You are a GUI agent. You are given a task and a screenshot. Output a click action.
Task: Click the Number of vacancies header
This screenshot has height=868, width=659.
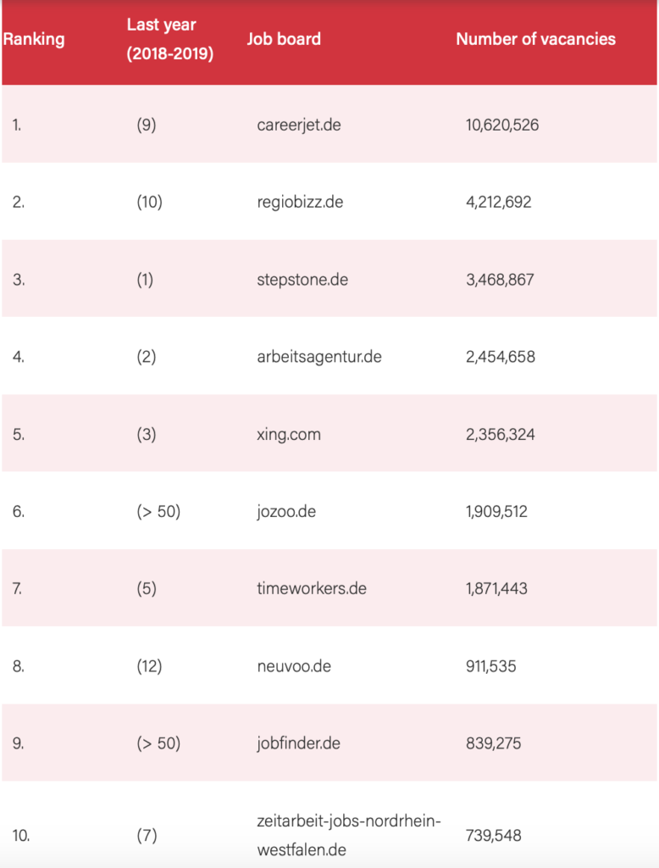click(x=535, y=39)
